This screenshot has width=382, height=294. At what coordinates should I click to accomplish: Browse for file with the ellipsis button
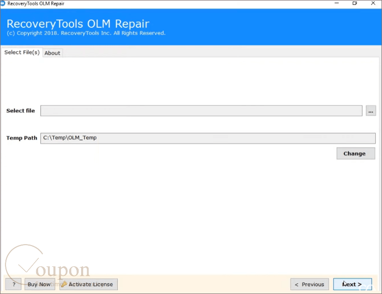(x=371, y=111)
